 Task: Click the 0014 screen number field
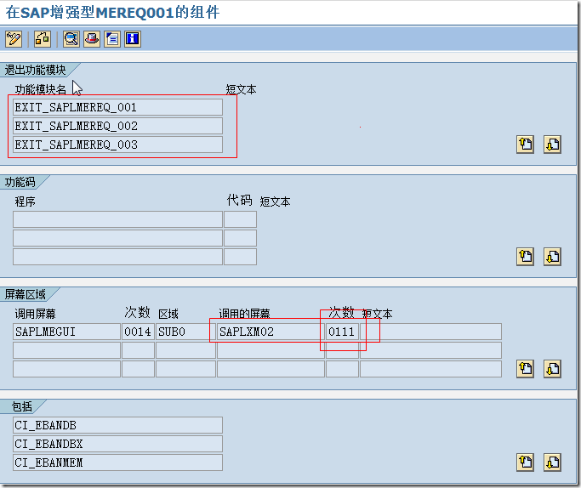(x=138, y=332)
